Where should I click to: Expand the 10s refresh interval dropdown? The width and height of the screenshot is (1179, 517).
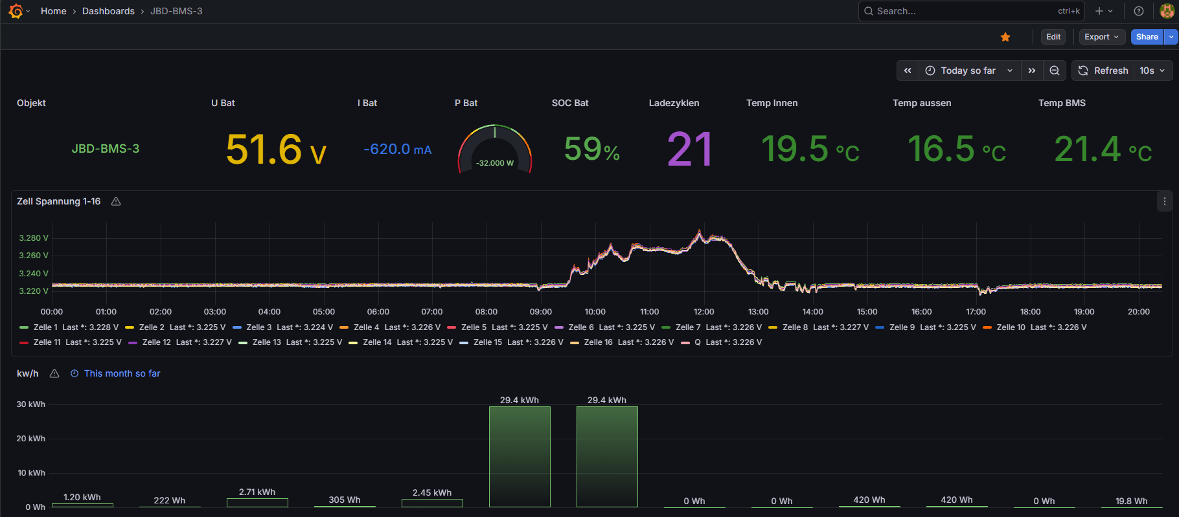1152,71
